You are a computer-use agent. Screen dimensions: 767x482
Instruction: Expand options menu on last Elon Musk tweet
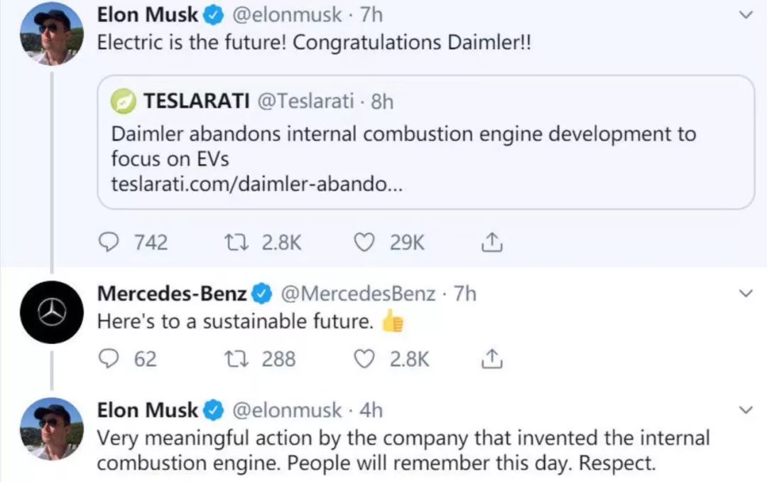pyautogui.click(x=745, y=410)
